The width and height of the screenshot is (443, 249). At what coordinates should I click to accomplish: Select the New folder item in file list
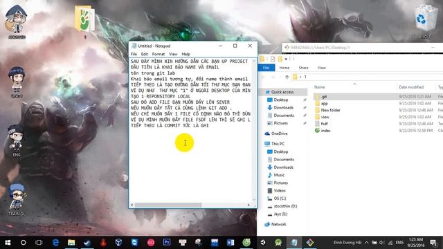pos(330,110)
